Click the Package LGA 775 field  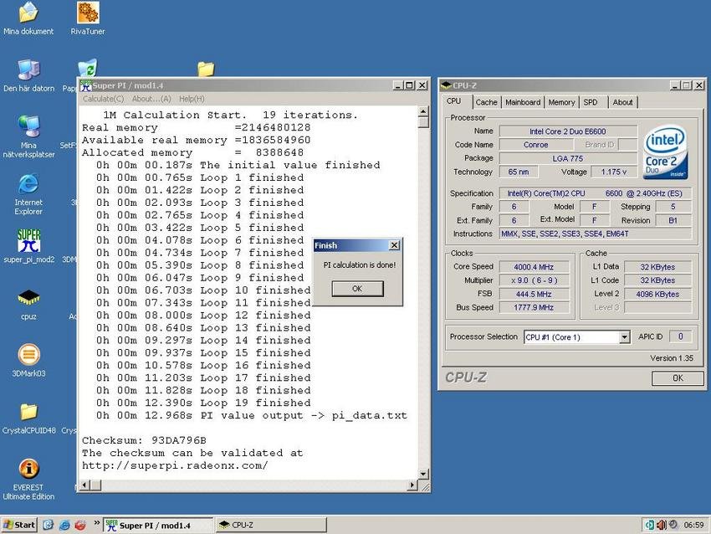click(x=568, y=158)
